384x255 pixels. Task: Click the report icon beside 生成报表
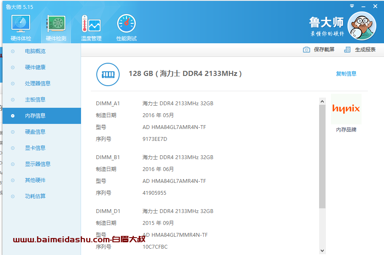347,50
